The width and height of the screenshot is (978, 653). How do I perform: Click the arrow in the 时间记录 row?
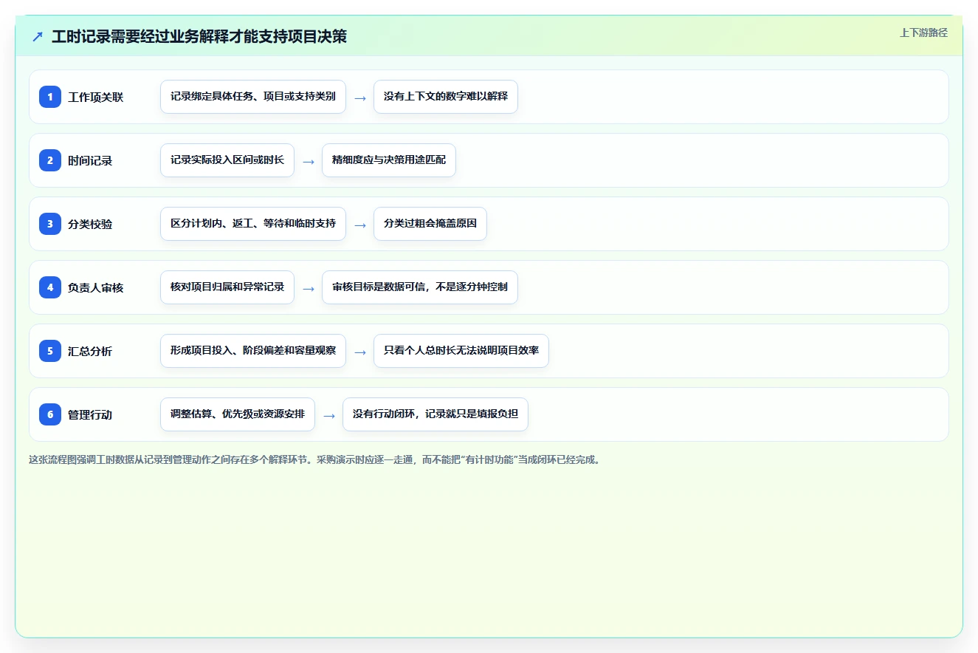pos(309,161)
